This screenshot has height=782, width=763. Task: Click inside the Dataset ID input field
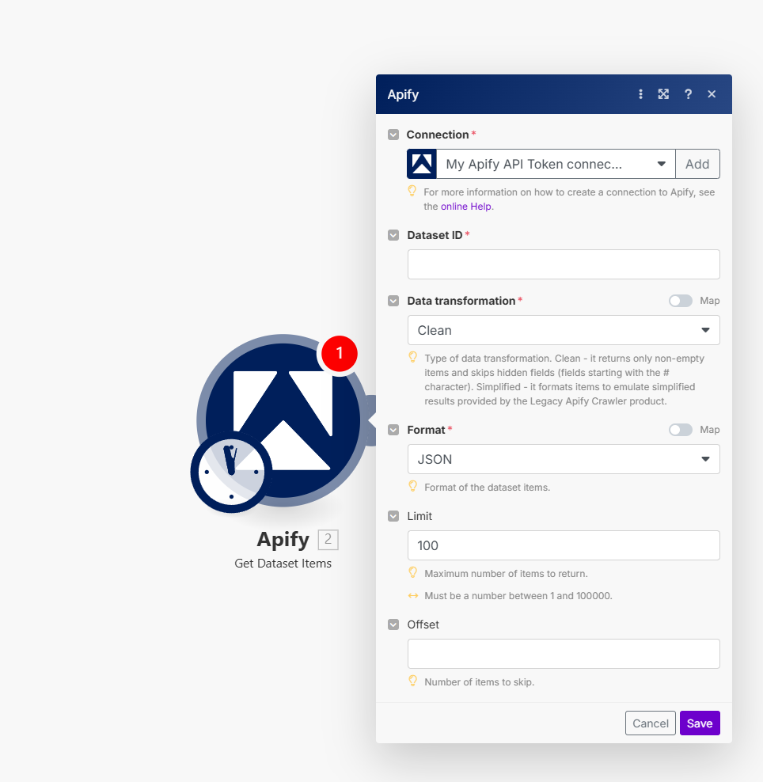pos(563,264)
